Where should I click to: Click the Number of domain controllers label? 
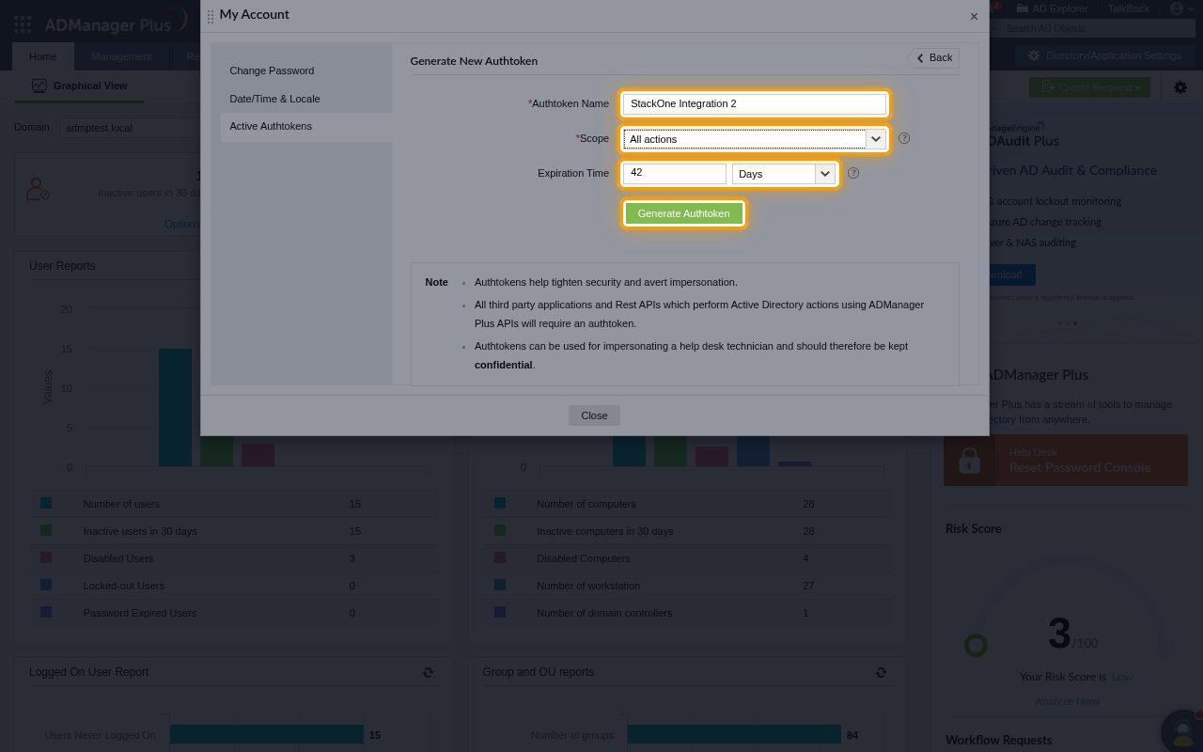click(604, 613)
